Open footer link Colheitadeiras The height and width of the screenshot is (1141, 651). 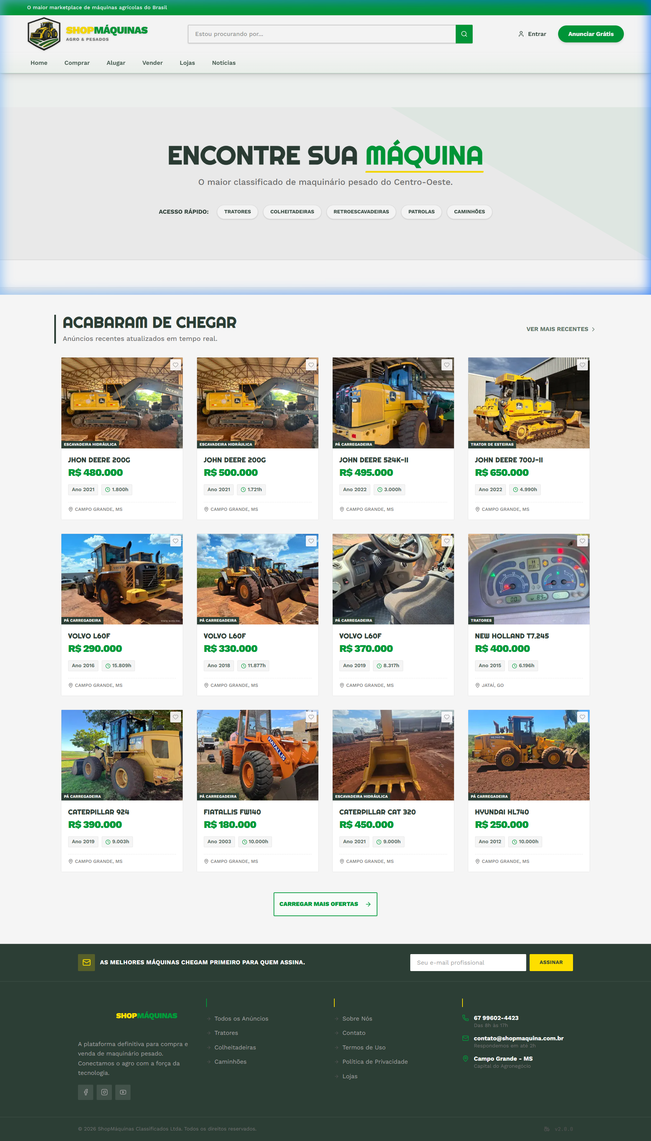point(235,1047)
